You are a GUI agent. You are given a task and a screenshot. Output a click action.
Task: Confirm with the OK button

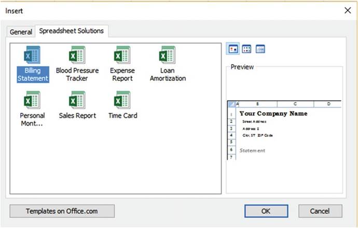266,211
